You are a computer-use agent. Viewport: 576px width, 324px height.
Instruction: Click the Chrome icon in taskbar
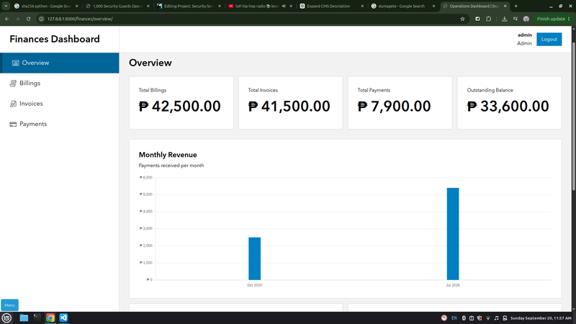[50, 318]
